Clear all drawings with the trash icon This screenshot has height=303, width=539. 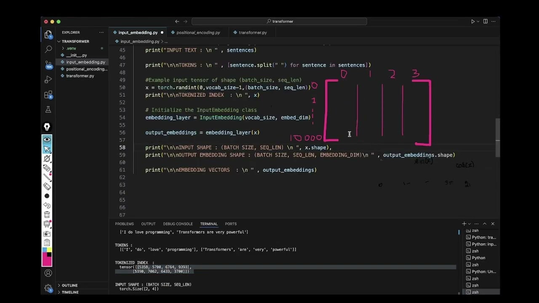(47, 215)
